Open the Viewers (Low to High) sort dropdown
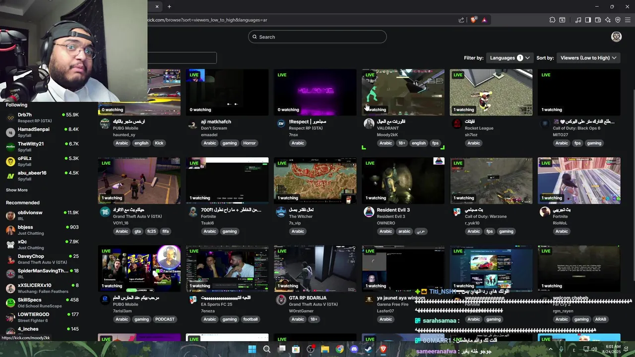This screenshot has width=635, height=357. (x=588, y=58)
